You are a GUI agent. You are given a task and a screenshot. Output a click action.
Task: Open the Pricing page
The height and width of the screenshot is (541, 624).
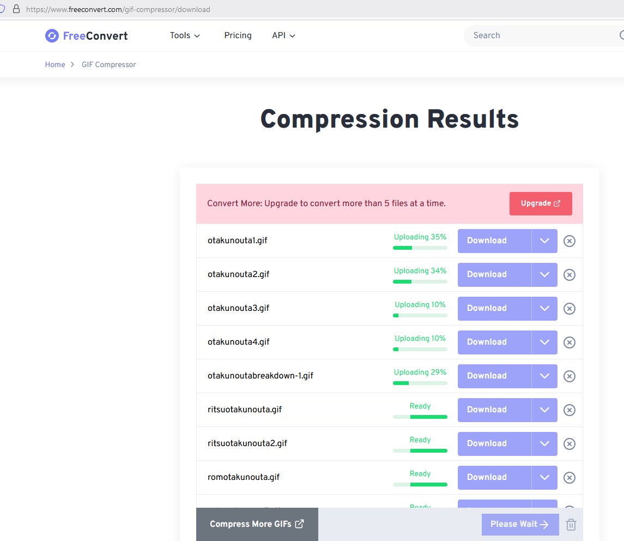tap(238, 35)
